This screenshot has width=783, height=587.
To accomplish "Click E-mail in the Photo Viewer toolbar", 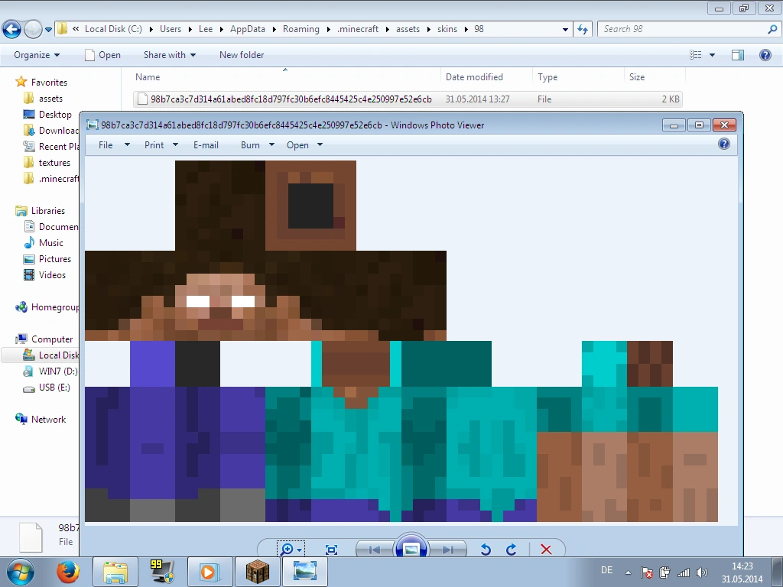I will tap(206, 145).
